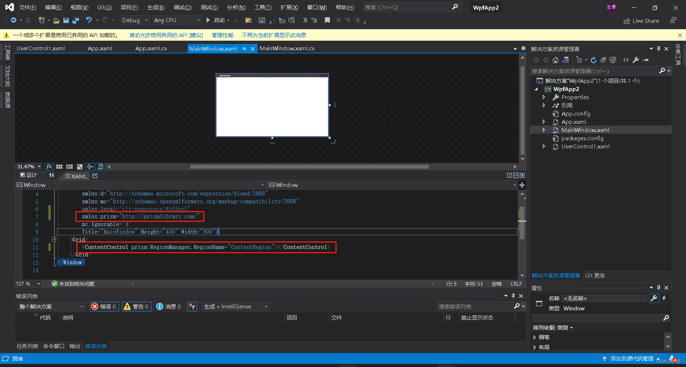The height and width of the screenshot is (367, 686).
Task: Expand the Properties node in Solution Explorer
Action: pos(544,97)
